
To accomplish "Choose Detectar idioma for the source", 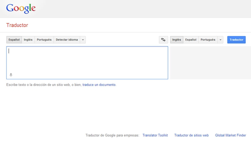I will coord(67,40).
